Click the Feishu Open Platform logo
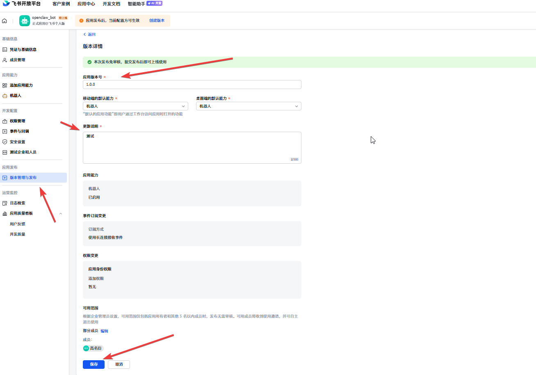 pyautogui.click(x=22, y=4)
